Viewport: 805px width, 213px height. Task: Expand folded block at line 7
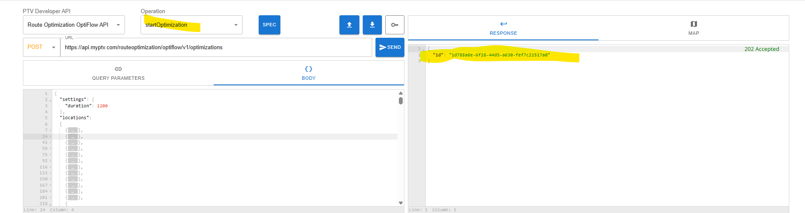pyautogui.click(x=50, y=130)
